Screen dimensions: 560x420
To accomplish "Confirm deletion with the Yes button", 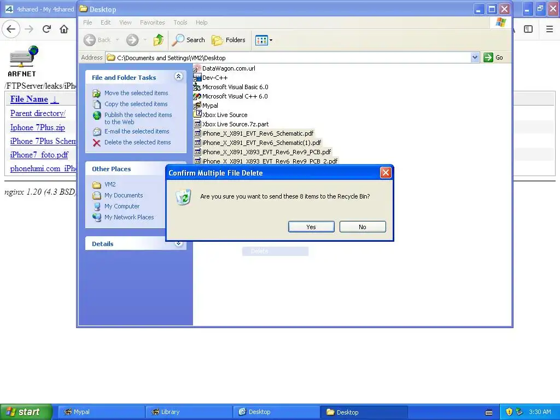I will 311,227.
